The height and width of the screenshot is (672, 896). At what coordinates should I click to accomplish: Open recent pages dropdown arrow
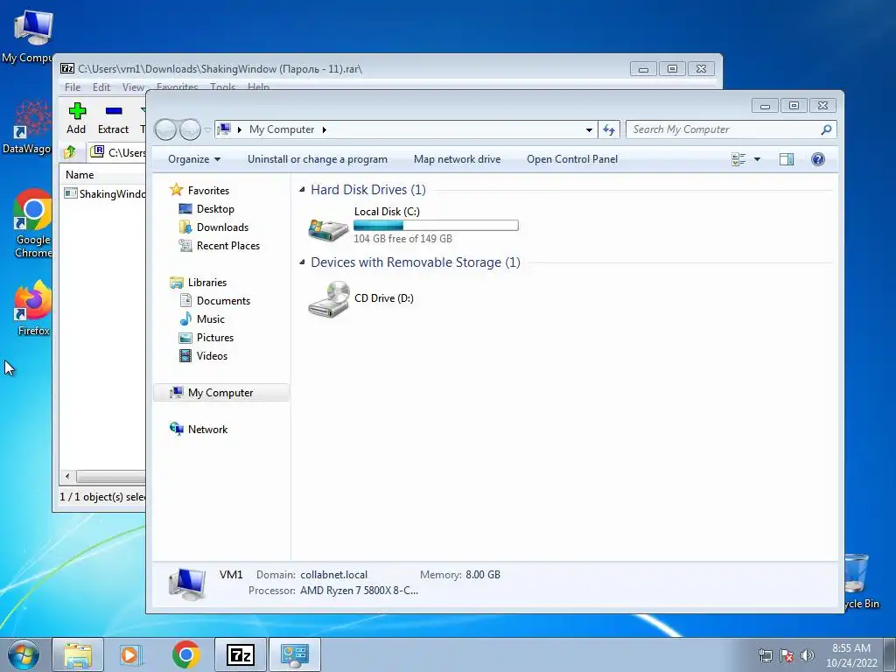(207, 129)
